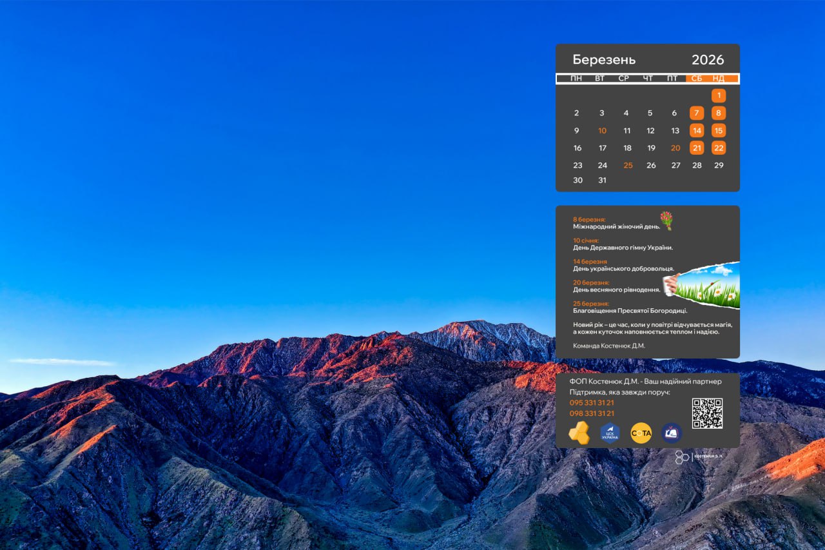Click the dark blue round TV icon
Viewport: 825px width, 550px height.
[672, 433]
